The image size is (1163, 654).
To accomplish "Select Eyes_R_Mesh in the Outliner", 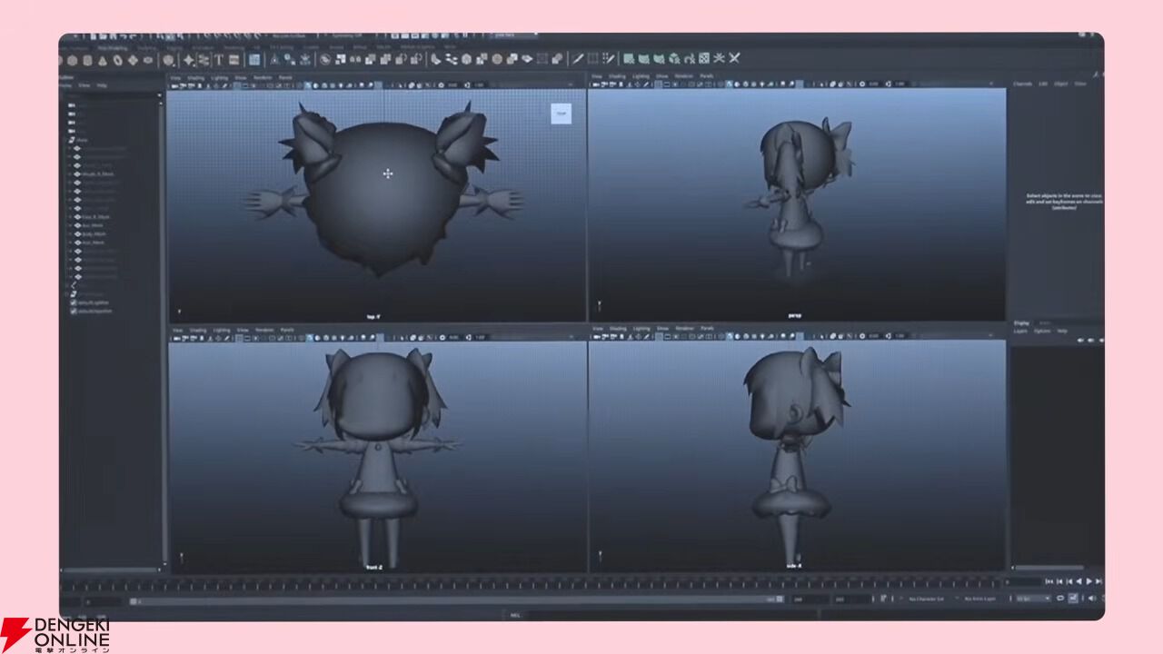I will pos(92,217).
